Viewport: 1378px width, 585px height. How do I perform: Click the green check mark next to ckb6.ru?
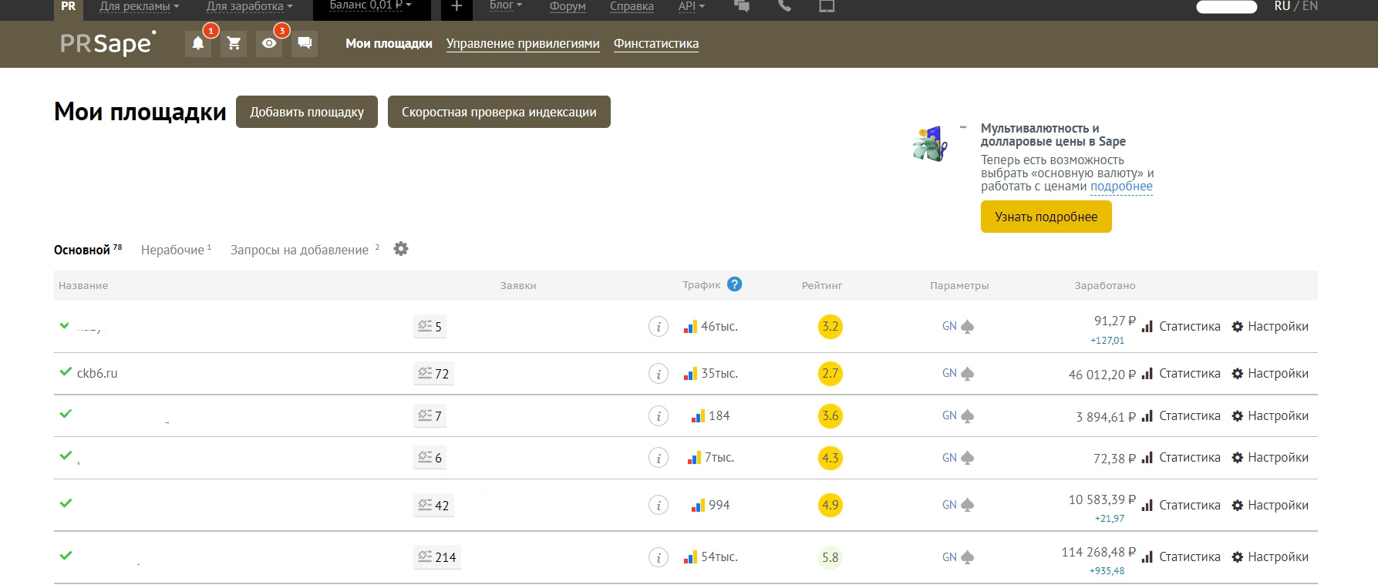point(66,372)
